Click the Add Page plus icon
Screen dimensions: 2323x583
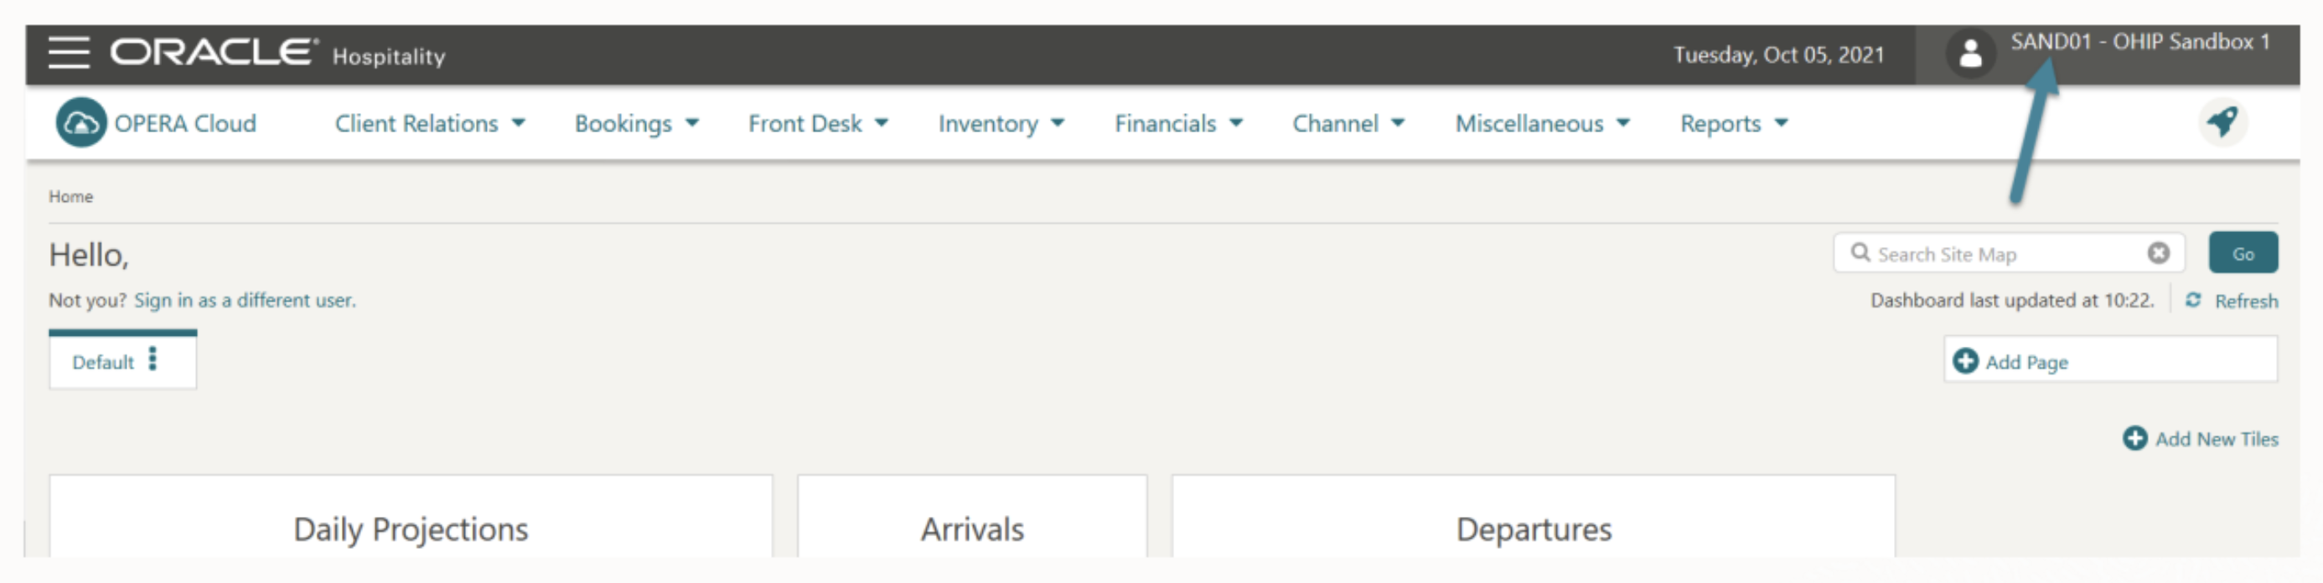click(1965, 361)
